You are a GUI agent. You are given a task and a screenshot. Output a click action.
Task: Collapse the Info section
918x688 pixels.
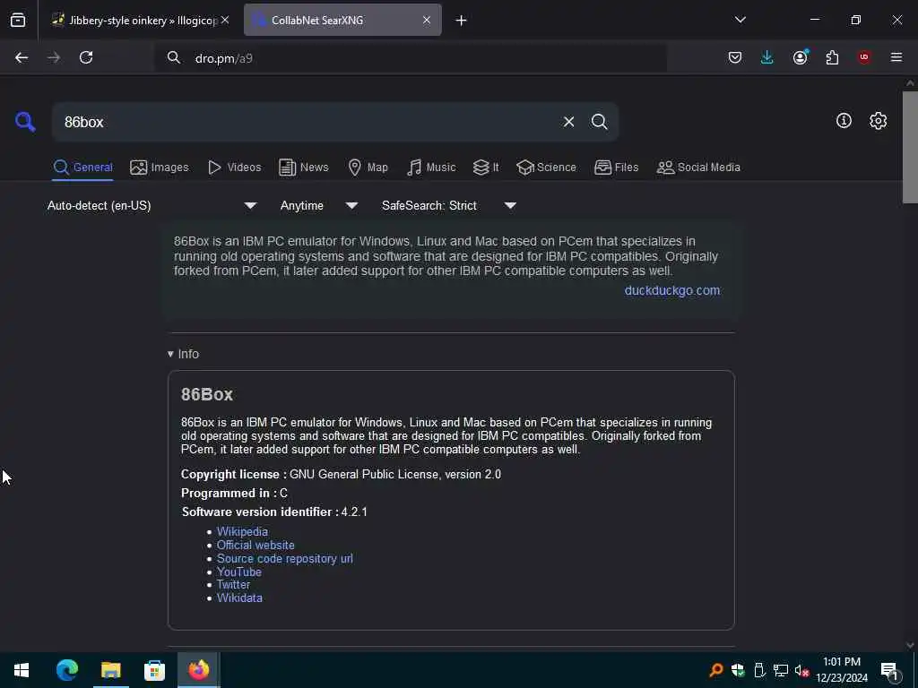coord(183,354)
